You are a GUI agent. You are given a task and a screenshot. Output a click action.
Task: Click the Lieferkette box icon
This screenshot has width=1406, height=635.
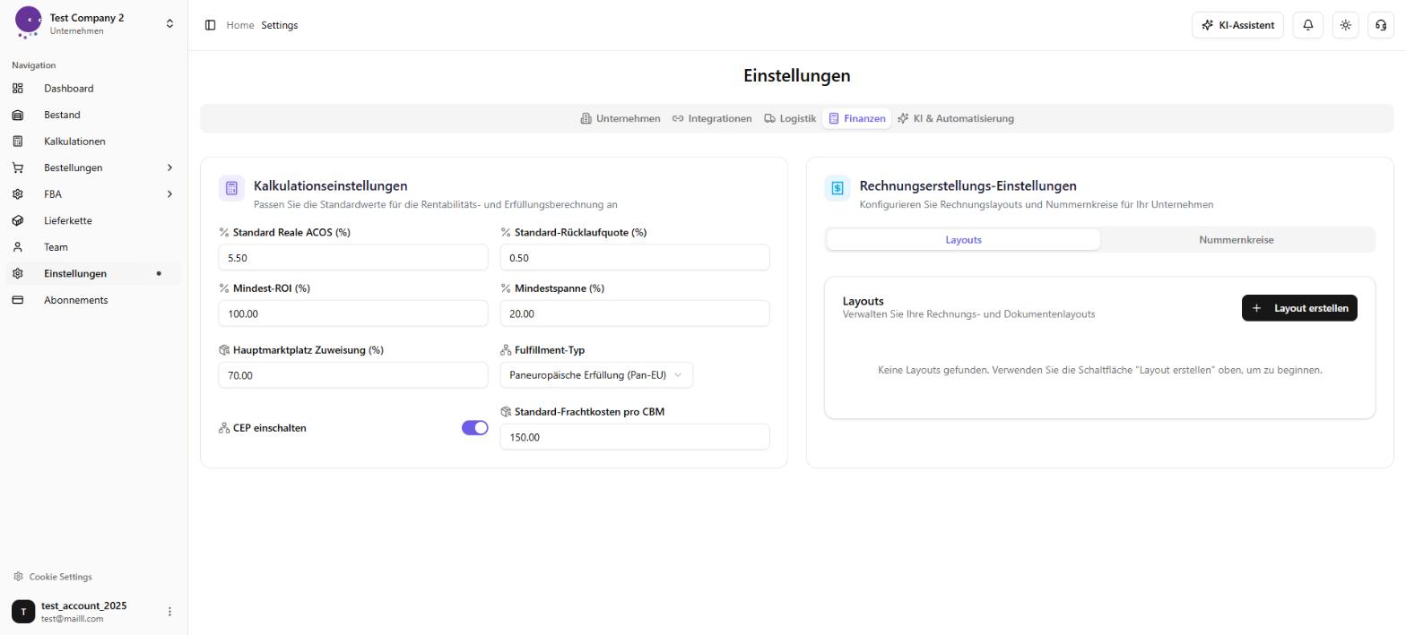[18, 220]
